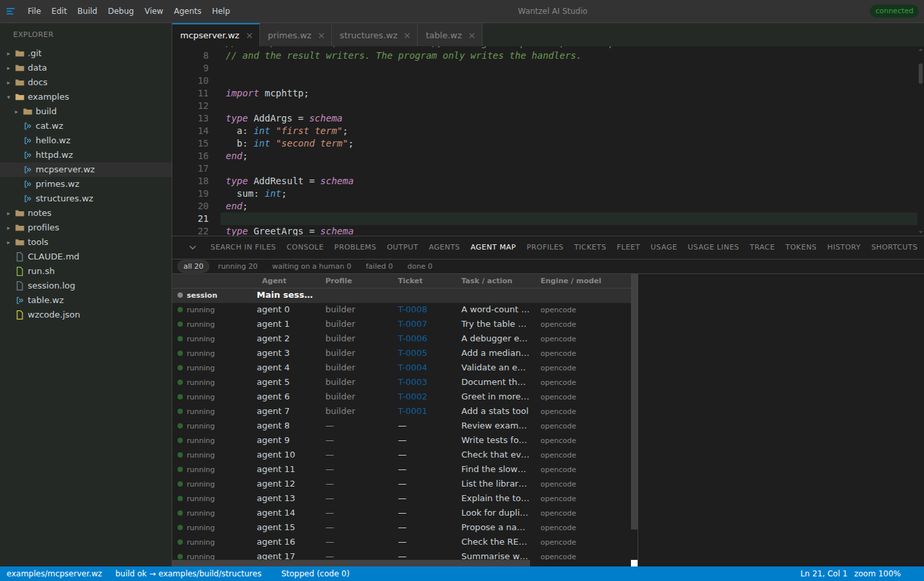This screenshot has height=581, width=924.
Task: Close the structures.wz editor tab
Action: tap(407, 36)
